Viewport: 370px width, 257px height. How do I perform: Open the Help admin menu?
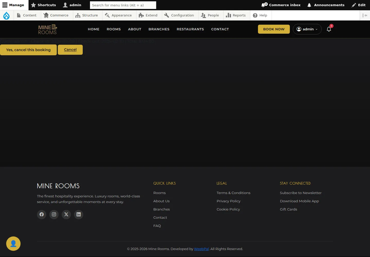260,15
